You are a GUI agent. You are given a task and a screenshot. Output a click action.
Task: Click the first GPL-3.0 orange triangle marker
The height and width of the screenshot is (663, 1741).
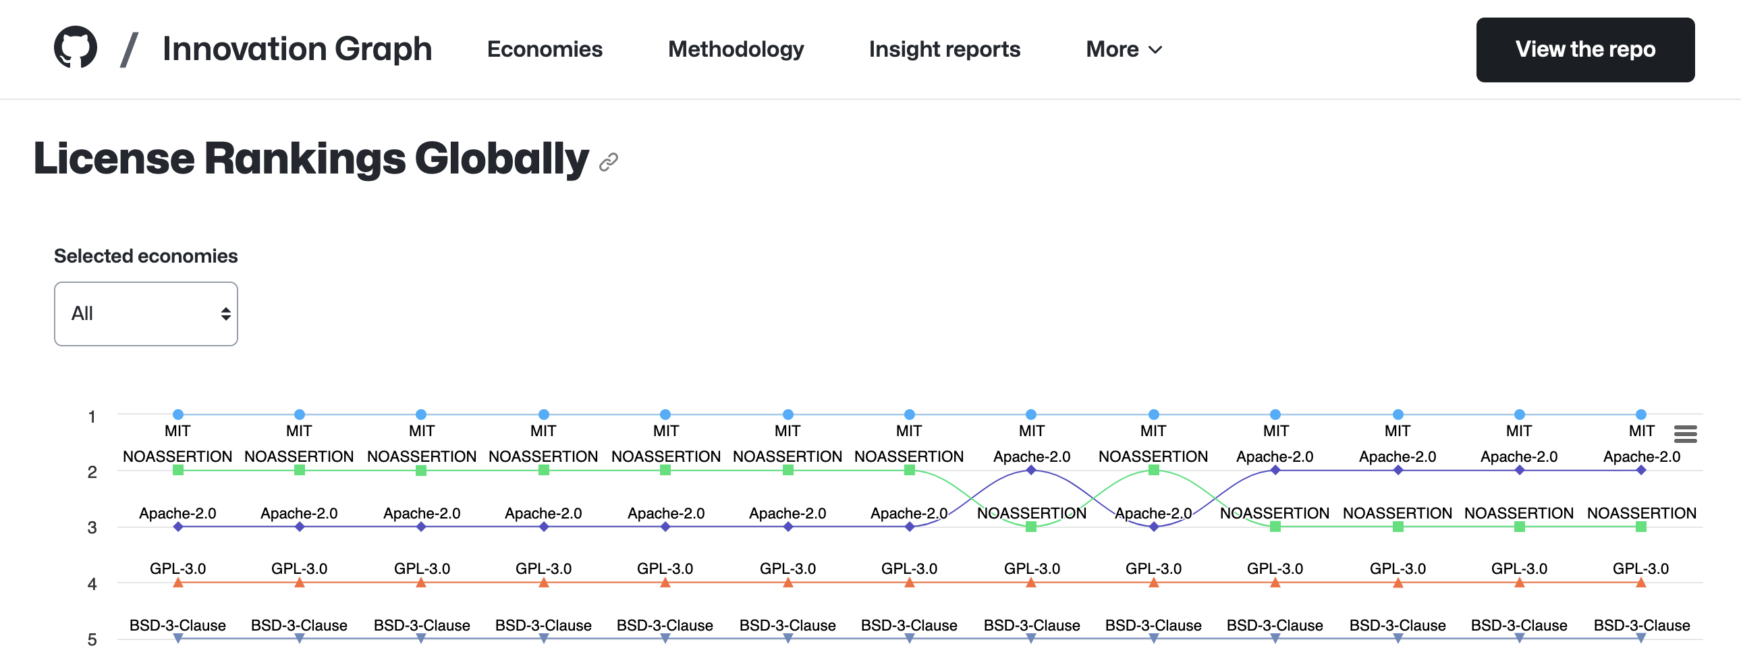point(177,583)
